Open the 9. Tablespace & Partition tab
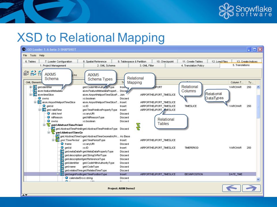 pyautogui.click(x=132, y=62)
